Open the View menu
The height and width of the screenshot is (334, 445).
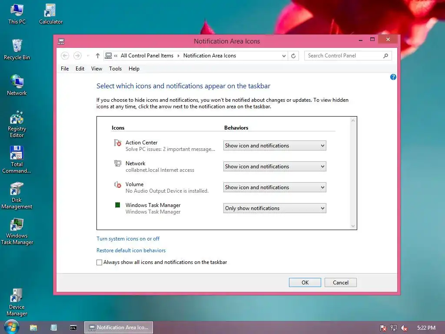[x=96, y=69]
